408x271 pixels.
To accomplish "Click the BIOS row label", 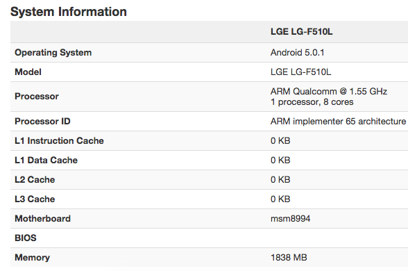I will pyautogui.click(x=26, y=238).
